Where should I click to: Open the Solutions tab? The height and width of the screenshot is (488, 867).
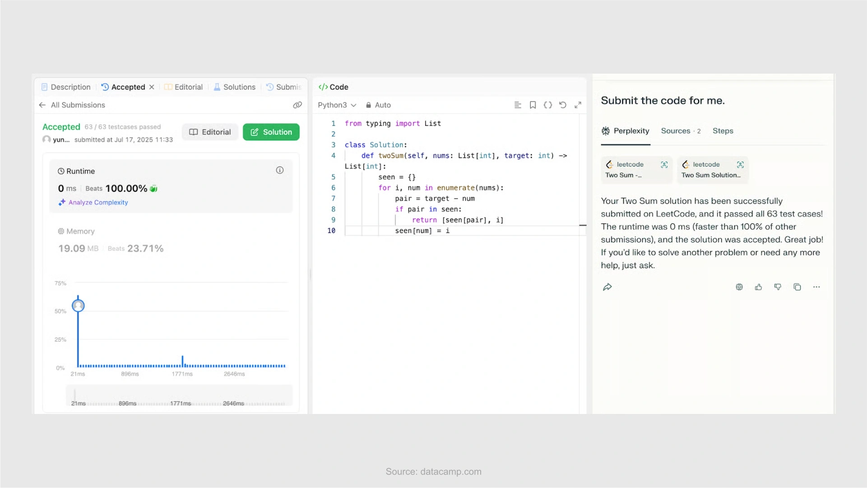[x=234, y=87]
